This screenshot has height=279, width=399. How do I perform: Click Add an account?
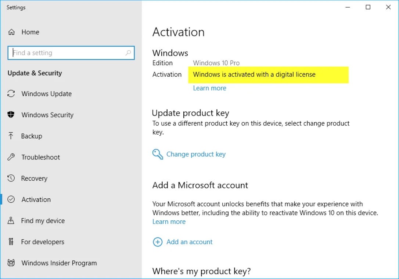click(x=189, y=242)
